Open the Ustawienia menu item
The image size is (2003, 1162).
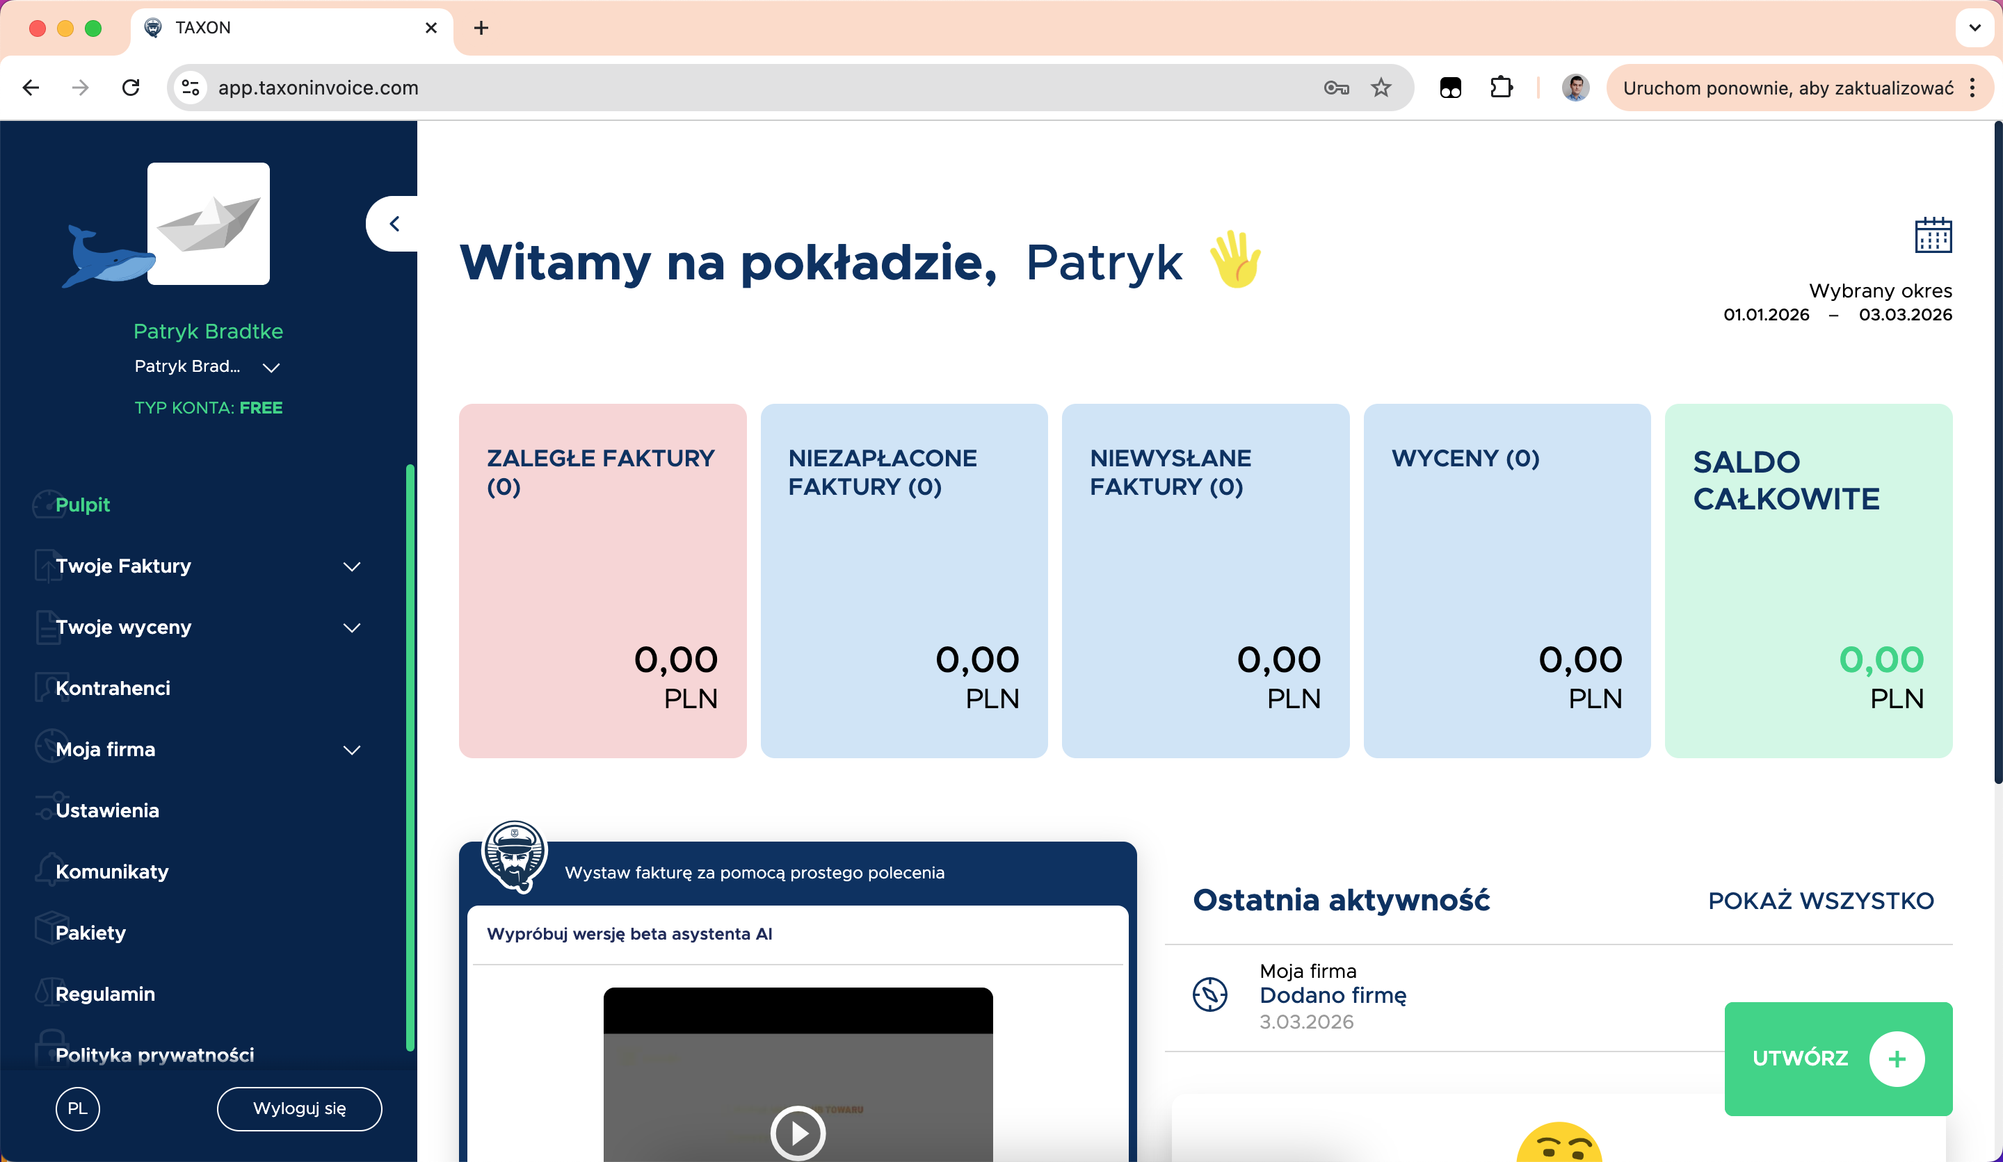[x=107, y=810]
